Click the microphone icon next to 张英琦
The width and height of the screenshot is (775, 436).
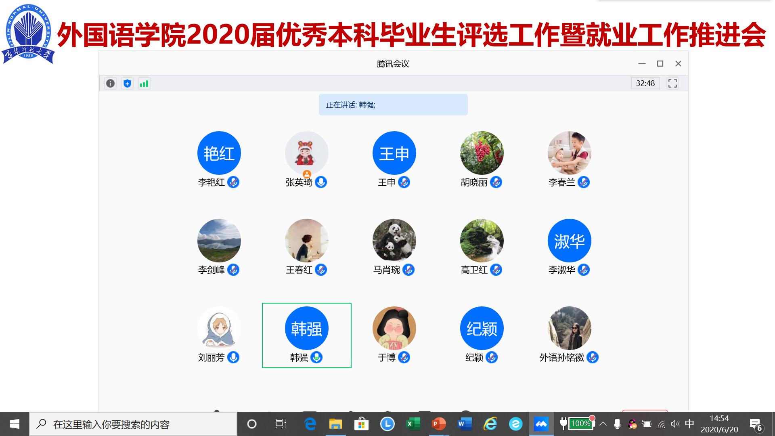point(321,182)
